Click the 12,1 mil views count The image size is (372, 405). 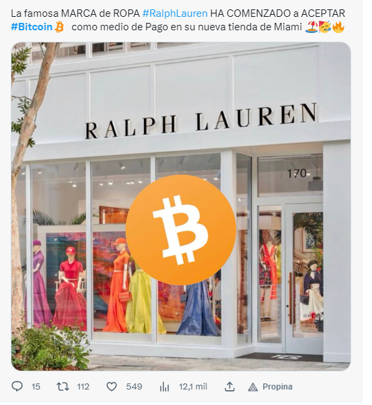coord(193,387)
